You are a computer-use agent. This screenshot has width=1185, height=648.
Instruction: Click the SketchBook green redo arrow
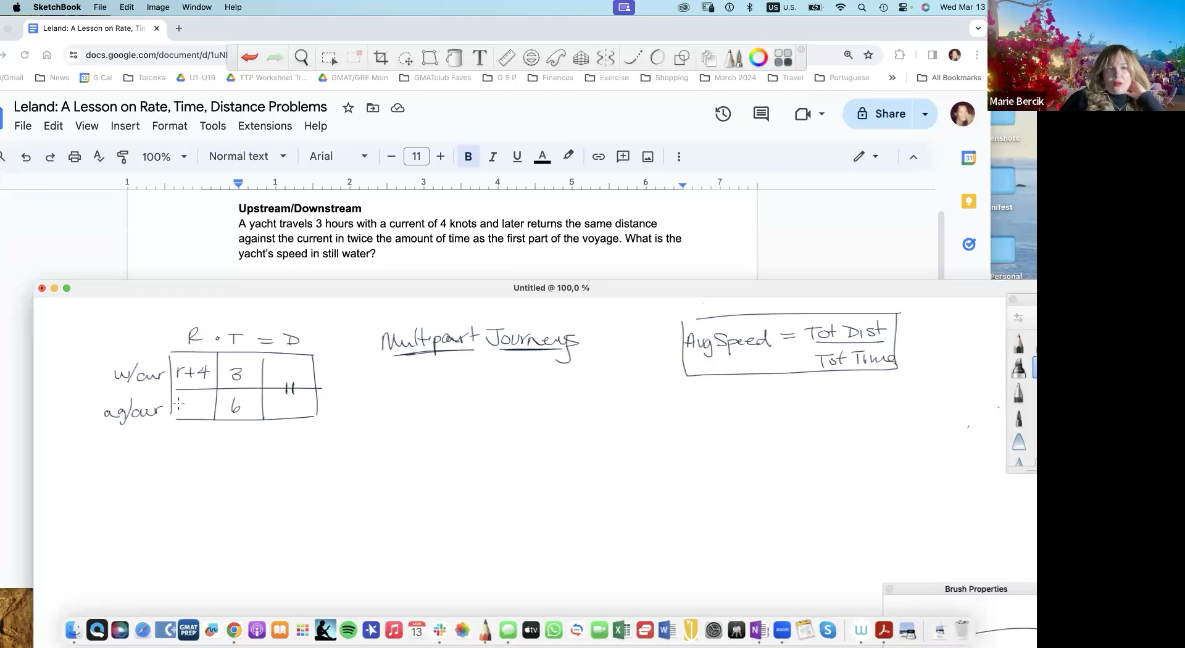pos(275,57)
